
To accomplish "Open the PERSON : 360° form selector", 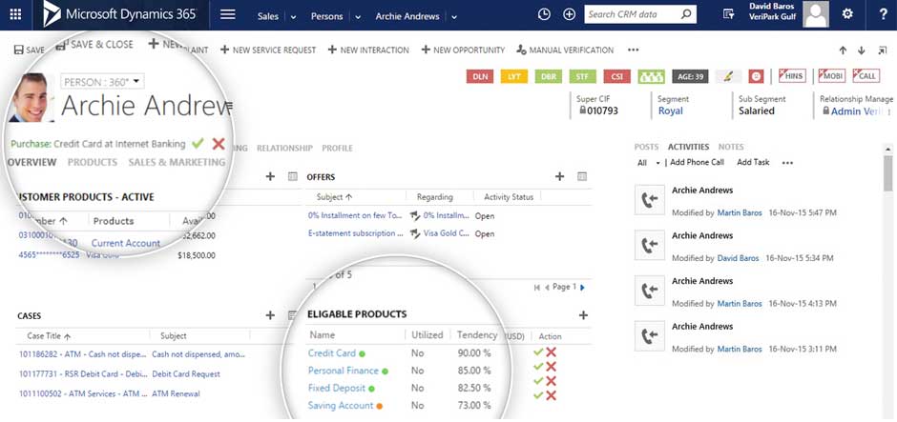I will (x=102, y=82).
